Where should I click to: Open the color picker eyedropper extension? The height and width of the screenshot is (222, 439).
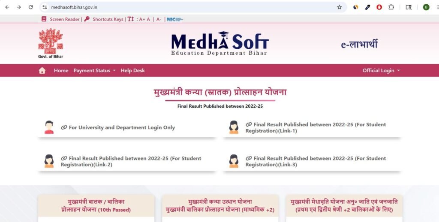point(367,7)
